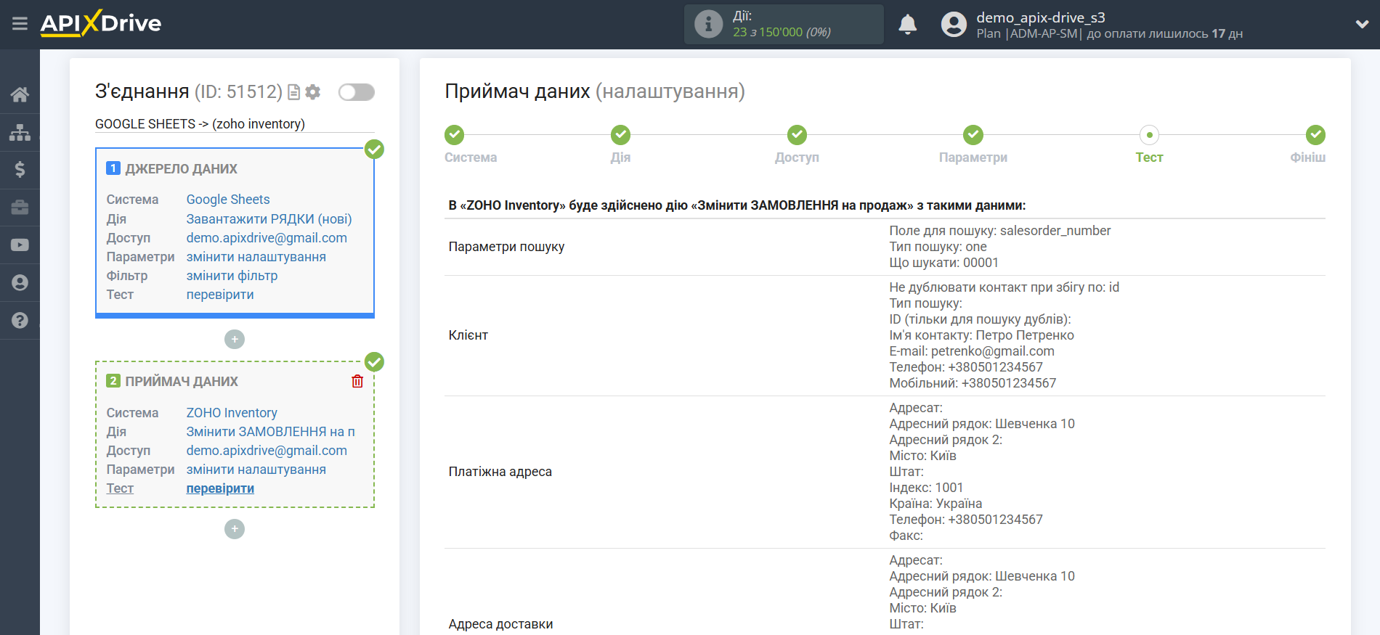Image resolution: width=1380 pixels, height=635 pixels.
Task: Click the user avatar icon
Action: click(954, 24)
